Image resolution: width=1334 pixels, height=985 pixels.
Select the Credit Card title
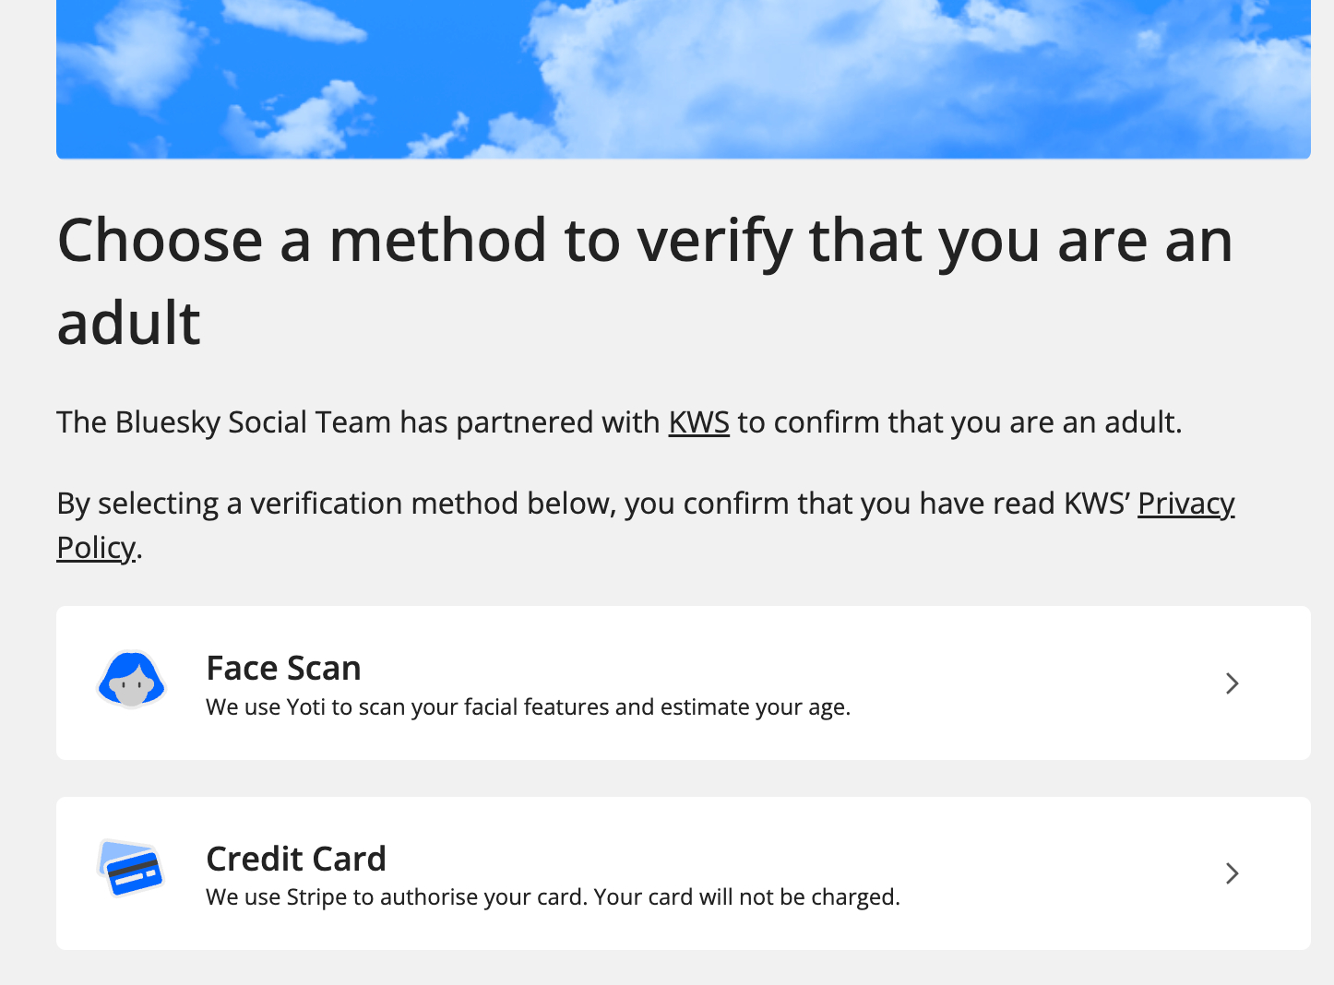[296, 859]
